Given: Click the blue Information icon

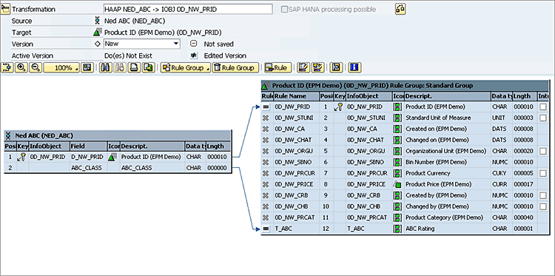Looking at the screenshot, I should (354, 67).
